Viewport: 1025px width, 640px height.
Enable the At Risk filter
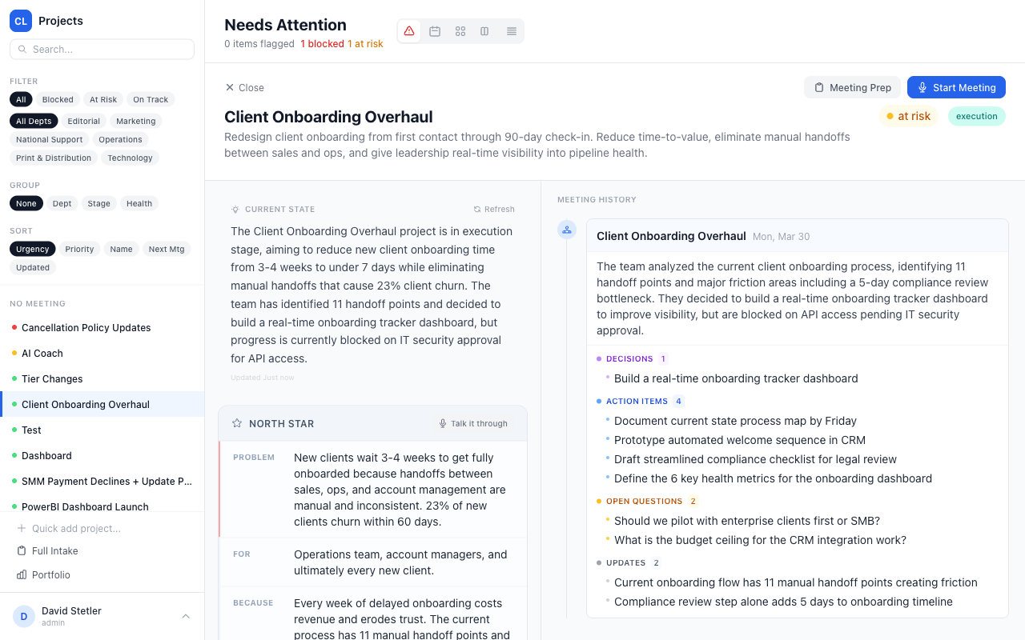pyautogui.click(x=103, y=100)
